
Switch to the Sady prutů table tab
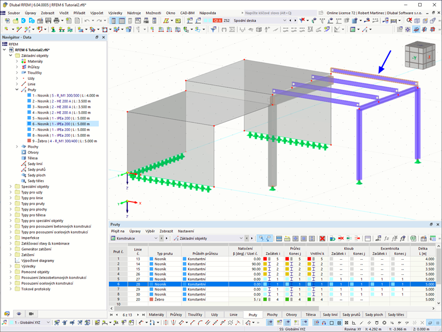click(x=351, y=315)
